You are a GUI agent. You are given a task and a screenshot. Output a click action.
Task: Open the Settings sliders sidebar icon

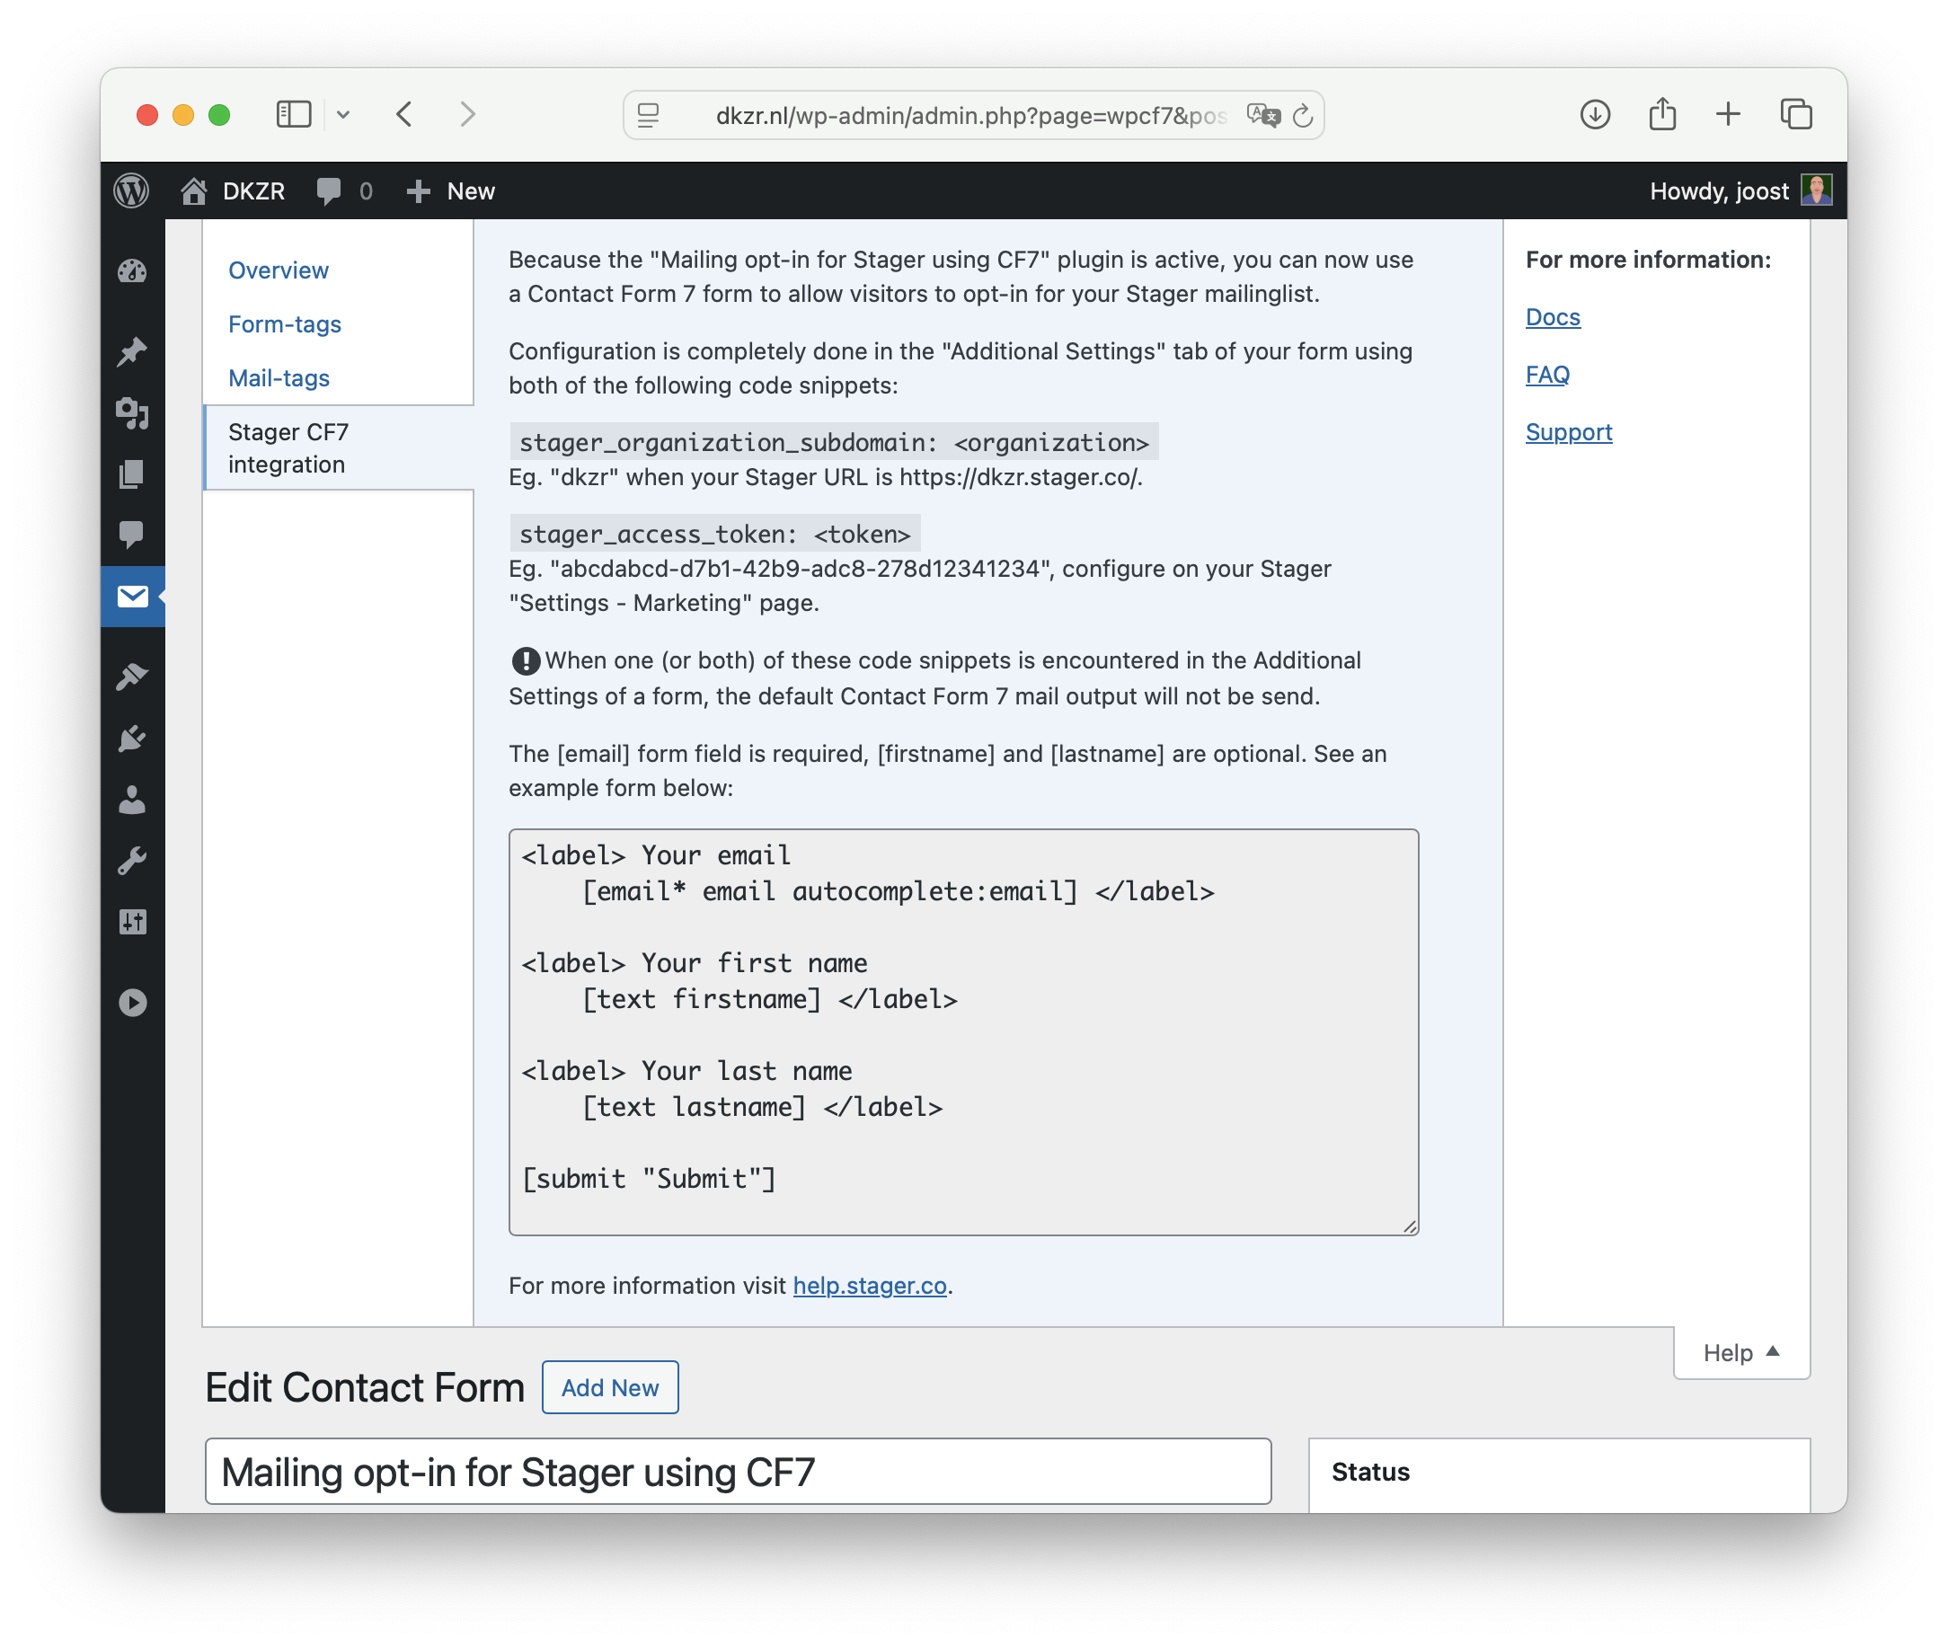pos(132,921)
